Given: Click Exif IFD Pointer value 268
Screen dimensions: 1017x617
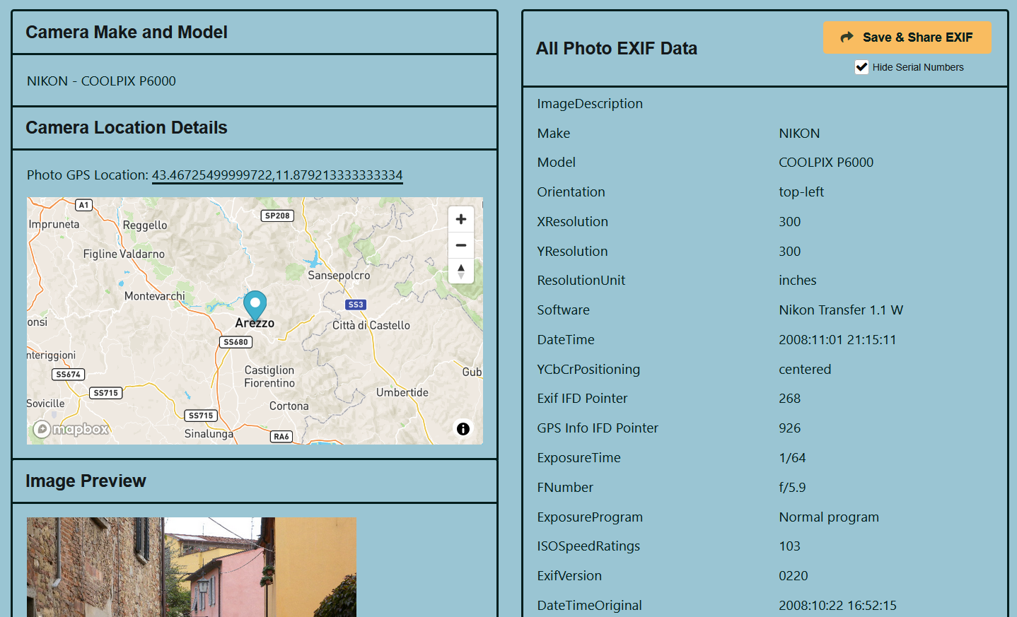Looking at the screenshot, I should [x=790, y=399].
